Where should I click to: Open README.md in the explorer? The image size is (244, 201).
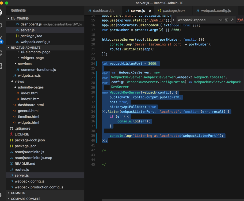click(25, 164)
